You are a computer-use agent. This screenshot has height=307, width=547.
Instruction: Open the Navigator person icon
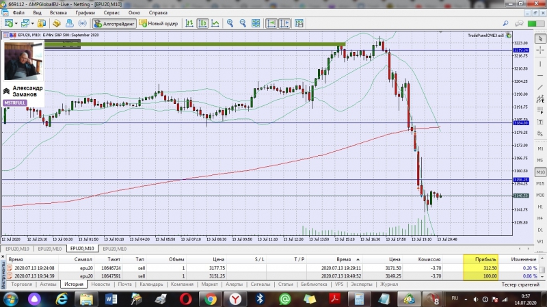pos(70,23)
